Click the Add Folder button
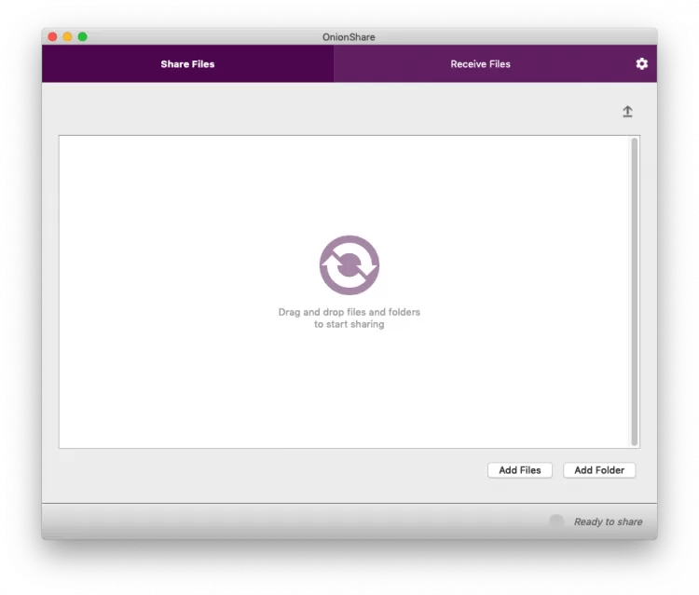This screenshot has height=595, width=699. click(599, 470)
